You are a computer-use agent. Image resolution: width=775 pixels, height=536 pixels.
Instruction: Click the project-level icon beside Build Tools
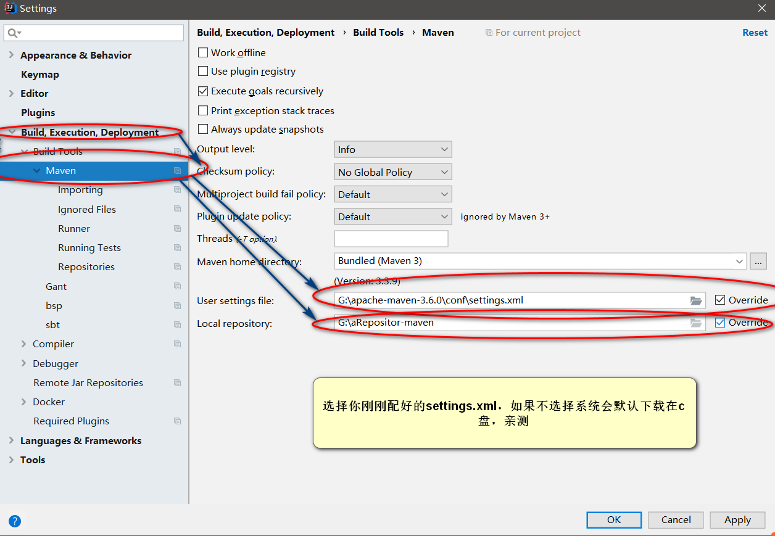tap(177, 151)
